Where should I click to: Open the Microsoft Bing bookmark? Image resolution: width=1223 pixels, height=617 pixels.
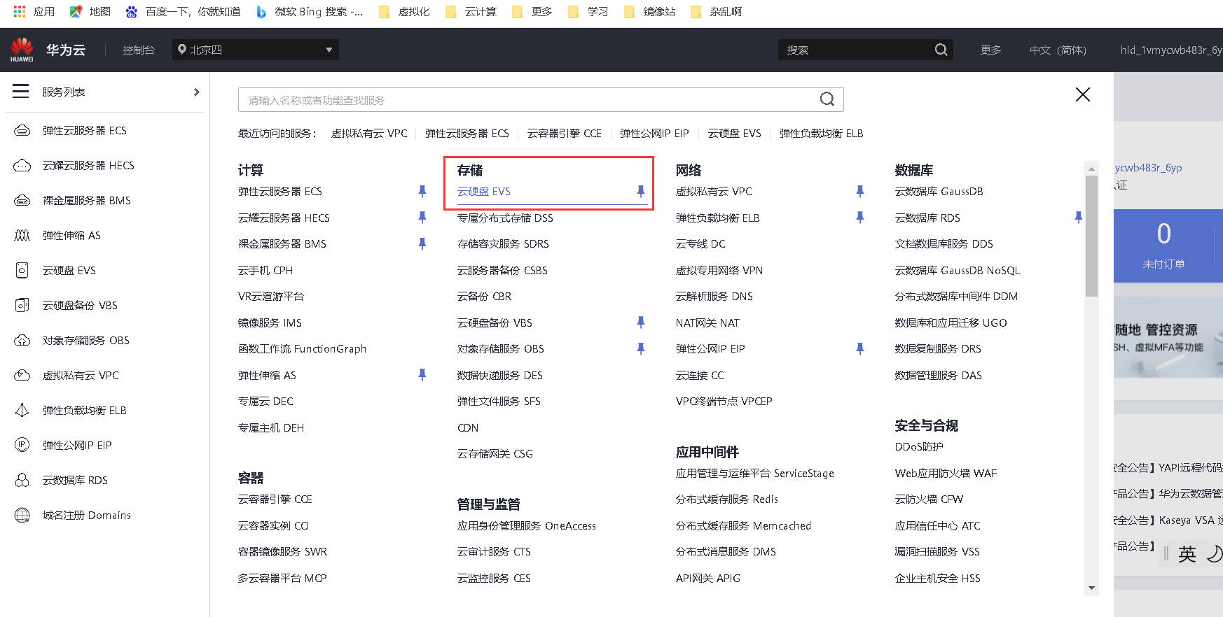pyautogui.click(x=309, y=11)
